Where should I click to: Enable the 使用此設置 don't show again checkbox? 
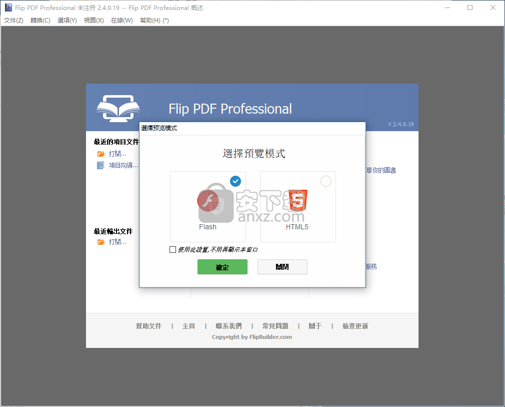pos(172,250)
